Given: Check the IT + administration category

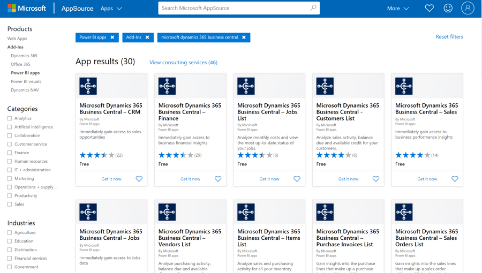Looking at the screenshot, I should pos(10,170).
